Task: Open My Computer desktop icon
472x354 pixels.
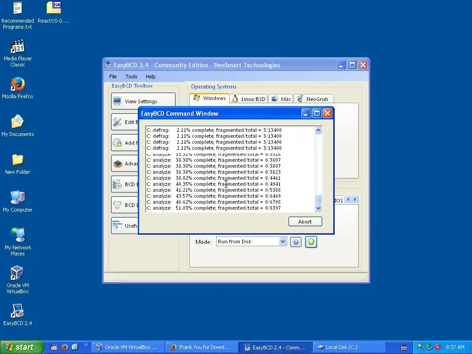Action: [18, 201]
